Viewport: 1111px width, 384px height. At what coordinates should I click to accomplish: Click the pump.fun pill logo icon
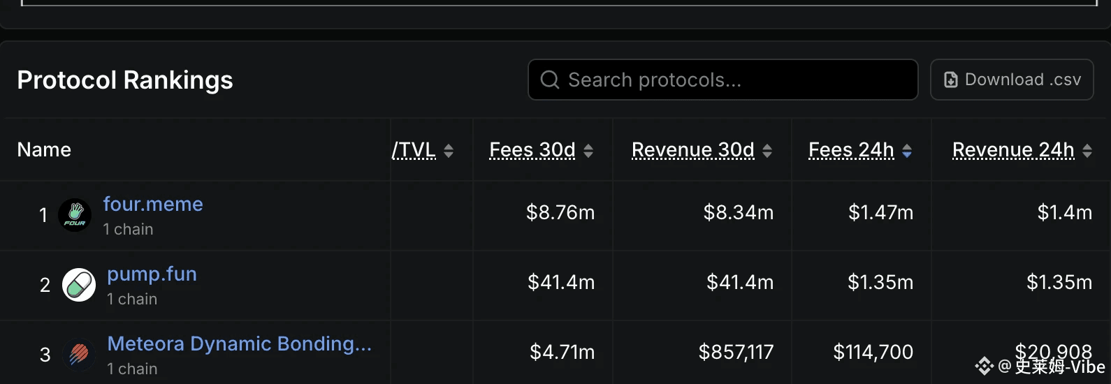coord(79,285)
